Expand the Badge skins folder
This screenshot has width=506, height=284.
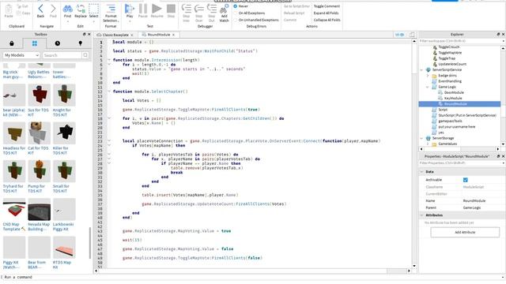point(428,76)
